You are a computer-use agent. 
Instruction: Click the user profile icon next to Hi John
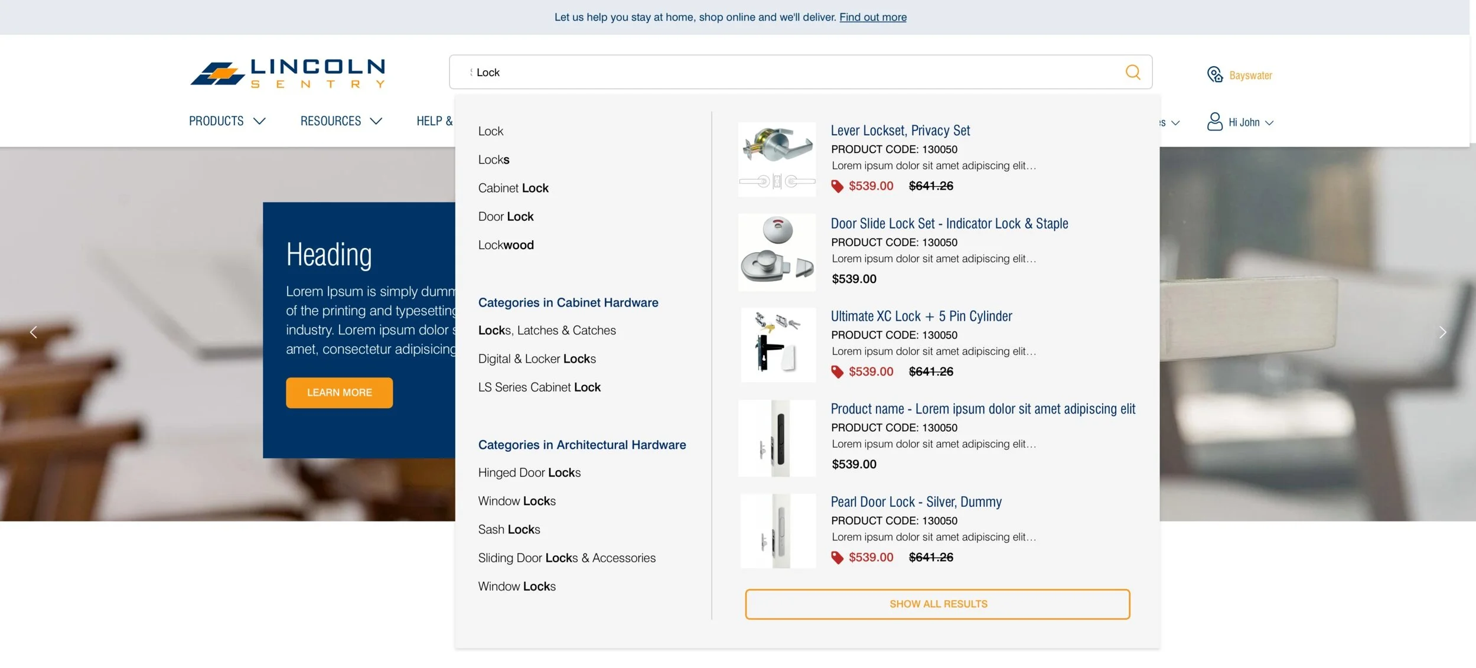[x=1214, y=122]
